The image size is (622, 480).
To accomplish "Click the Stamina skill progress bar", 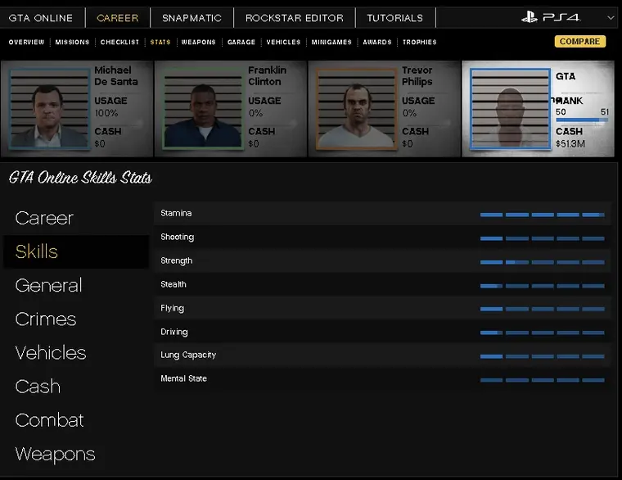I will click(542, 215).
